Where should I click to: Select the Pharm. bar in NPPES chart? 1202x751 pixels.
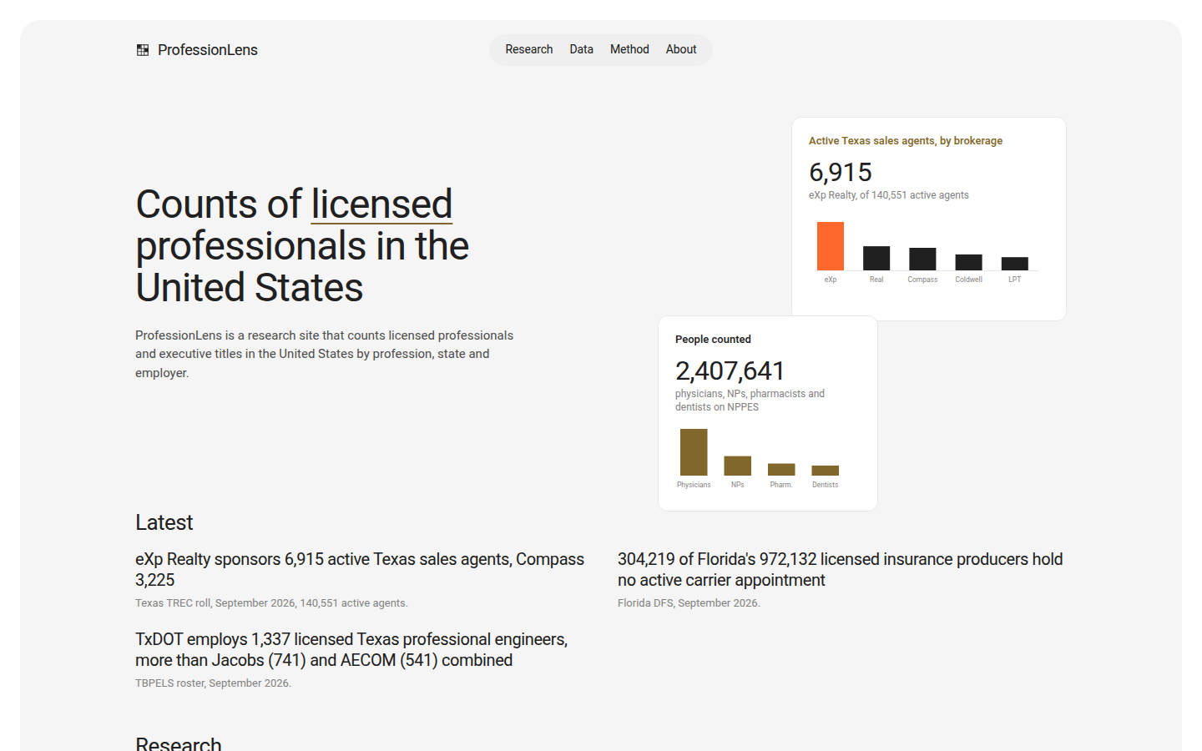[781, 470]
